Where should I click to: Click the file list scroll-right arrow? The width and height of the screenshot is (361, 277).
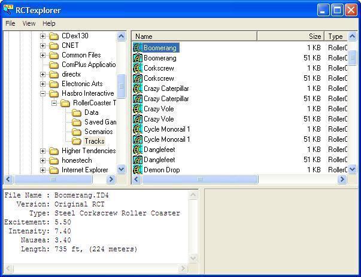click(342, 179)
